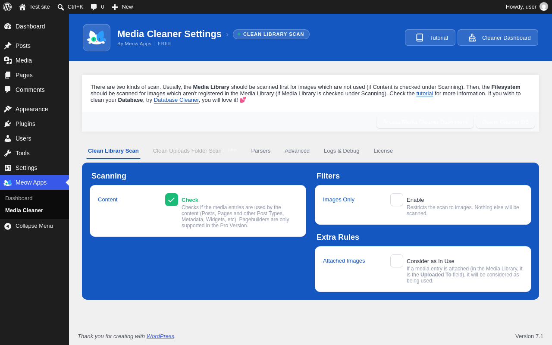Viewport: 552px width, 345px height.
Task: Enable the Images Only checkbox
Action: click(397, 200)
